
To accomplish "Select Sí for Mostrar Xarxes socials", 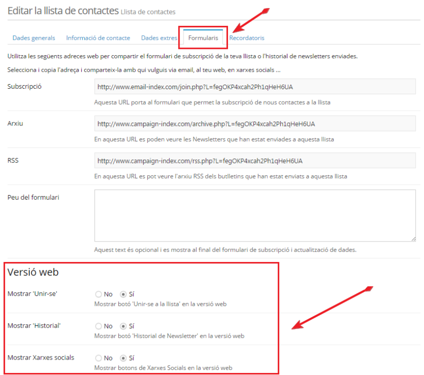I will [x=123, y=358].
